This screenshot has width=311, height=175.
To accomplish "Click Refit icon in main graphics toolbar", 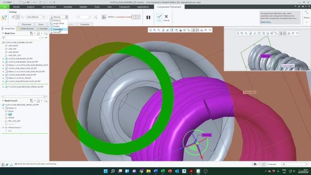I will (150, 30).
